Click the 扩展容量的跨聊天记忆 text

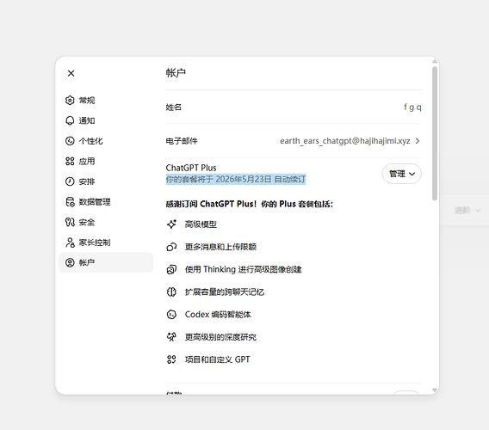[x=225, y=292]
